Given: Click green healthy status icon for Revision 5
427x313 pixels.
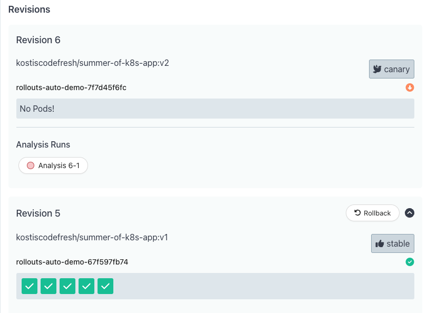Looking at the screenshot, I should [410, 262].
